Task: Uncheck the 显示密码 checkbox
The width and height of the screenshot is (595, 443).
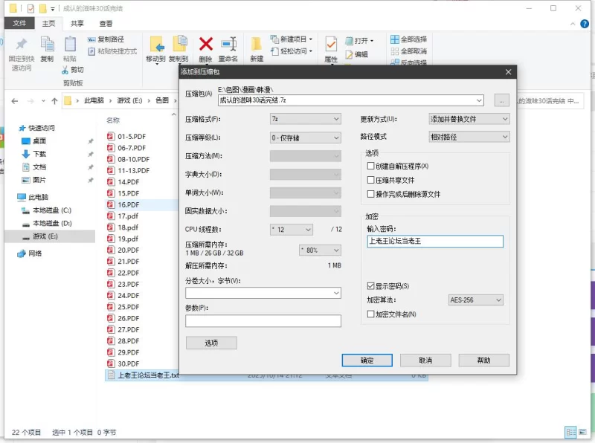Action: tap(371, 286)
